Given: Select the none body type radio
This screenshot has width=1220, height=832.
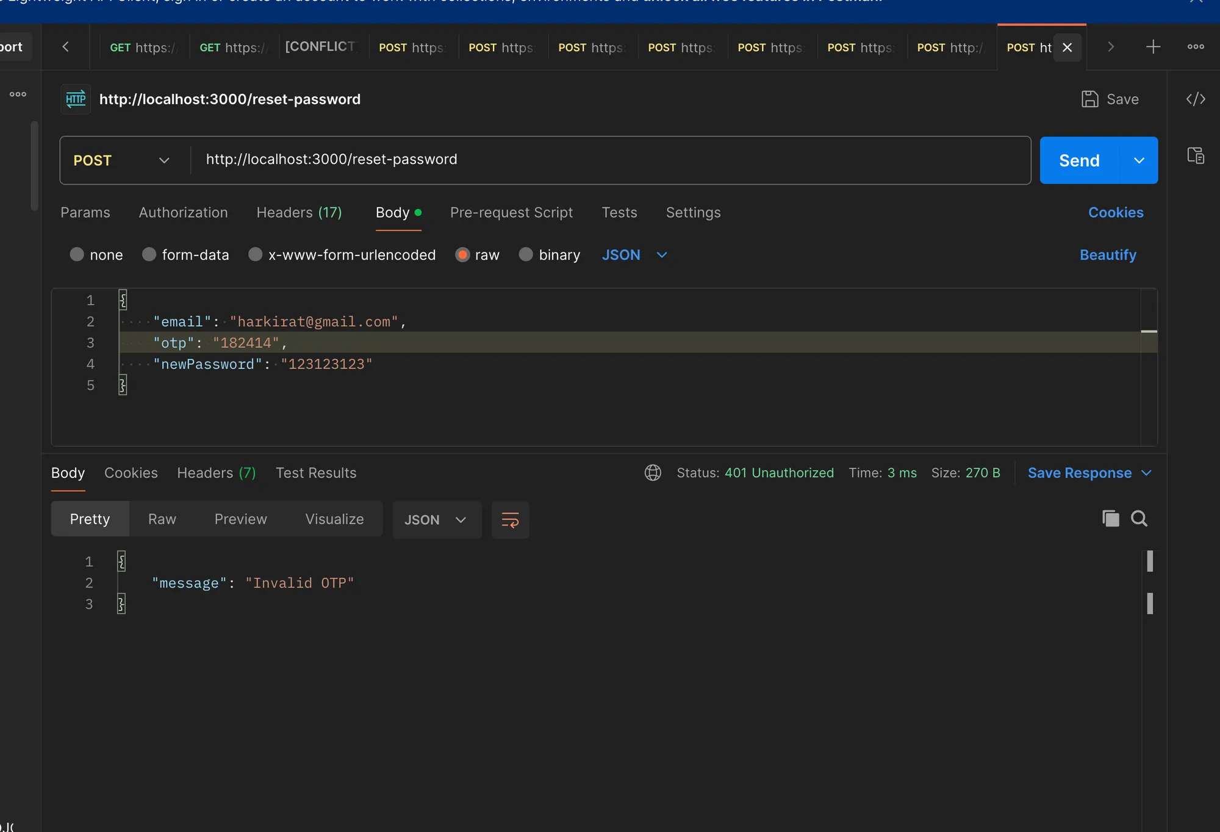Looking at the screenshot, I should point(77,255).
